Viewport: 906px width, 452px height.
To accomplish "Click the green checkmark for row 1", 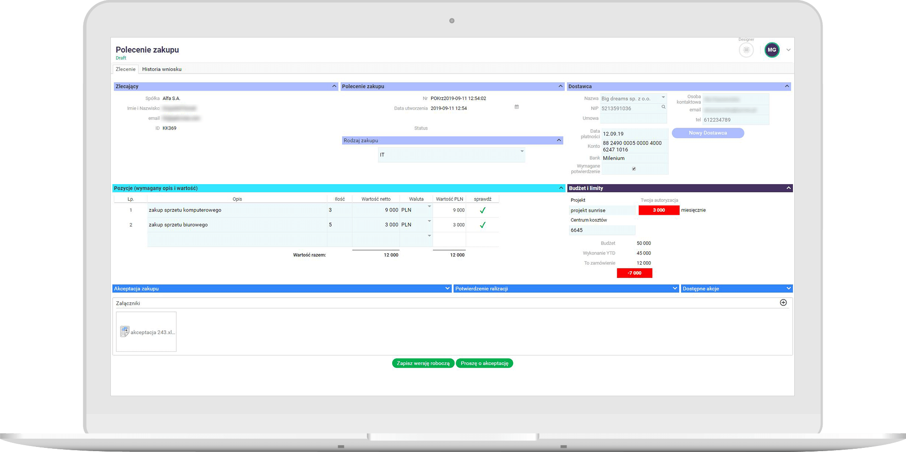I will click(482, 211).
